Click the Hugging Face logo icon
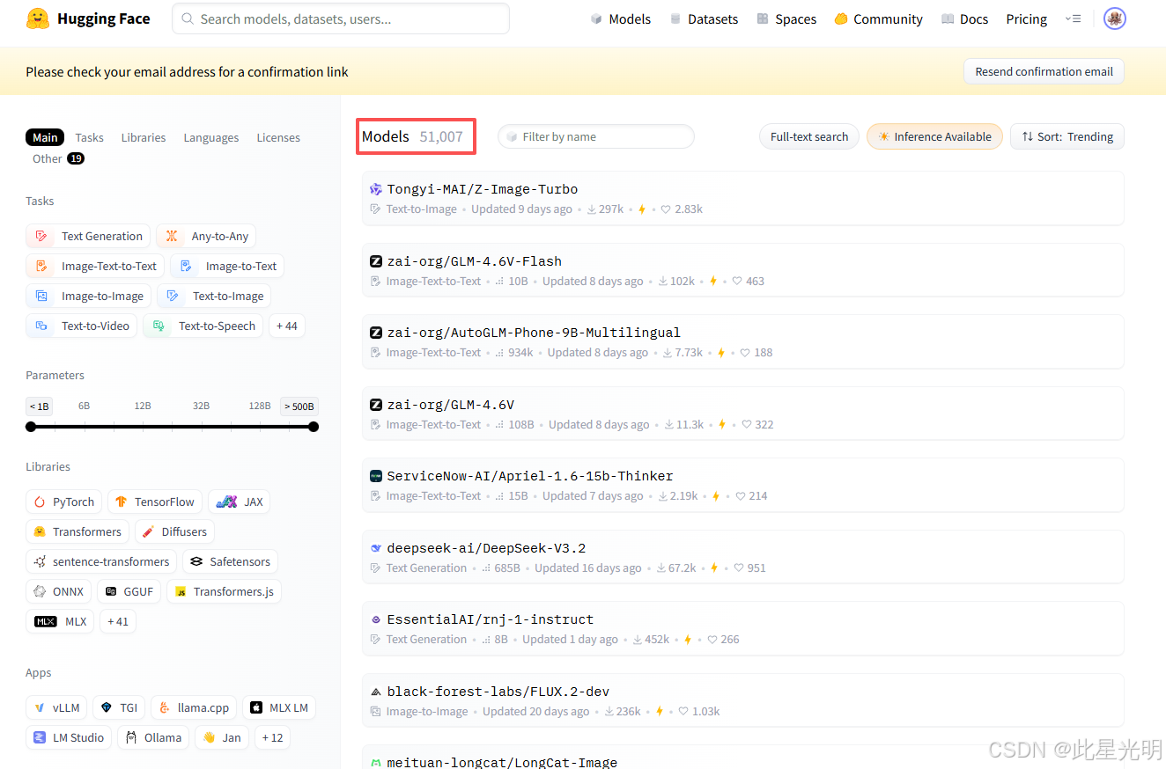 click(38, 18)
